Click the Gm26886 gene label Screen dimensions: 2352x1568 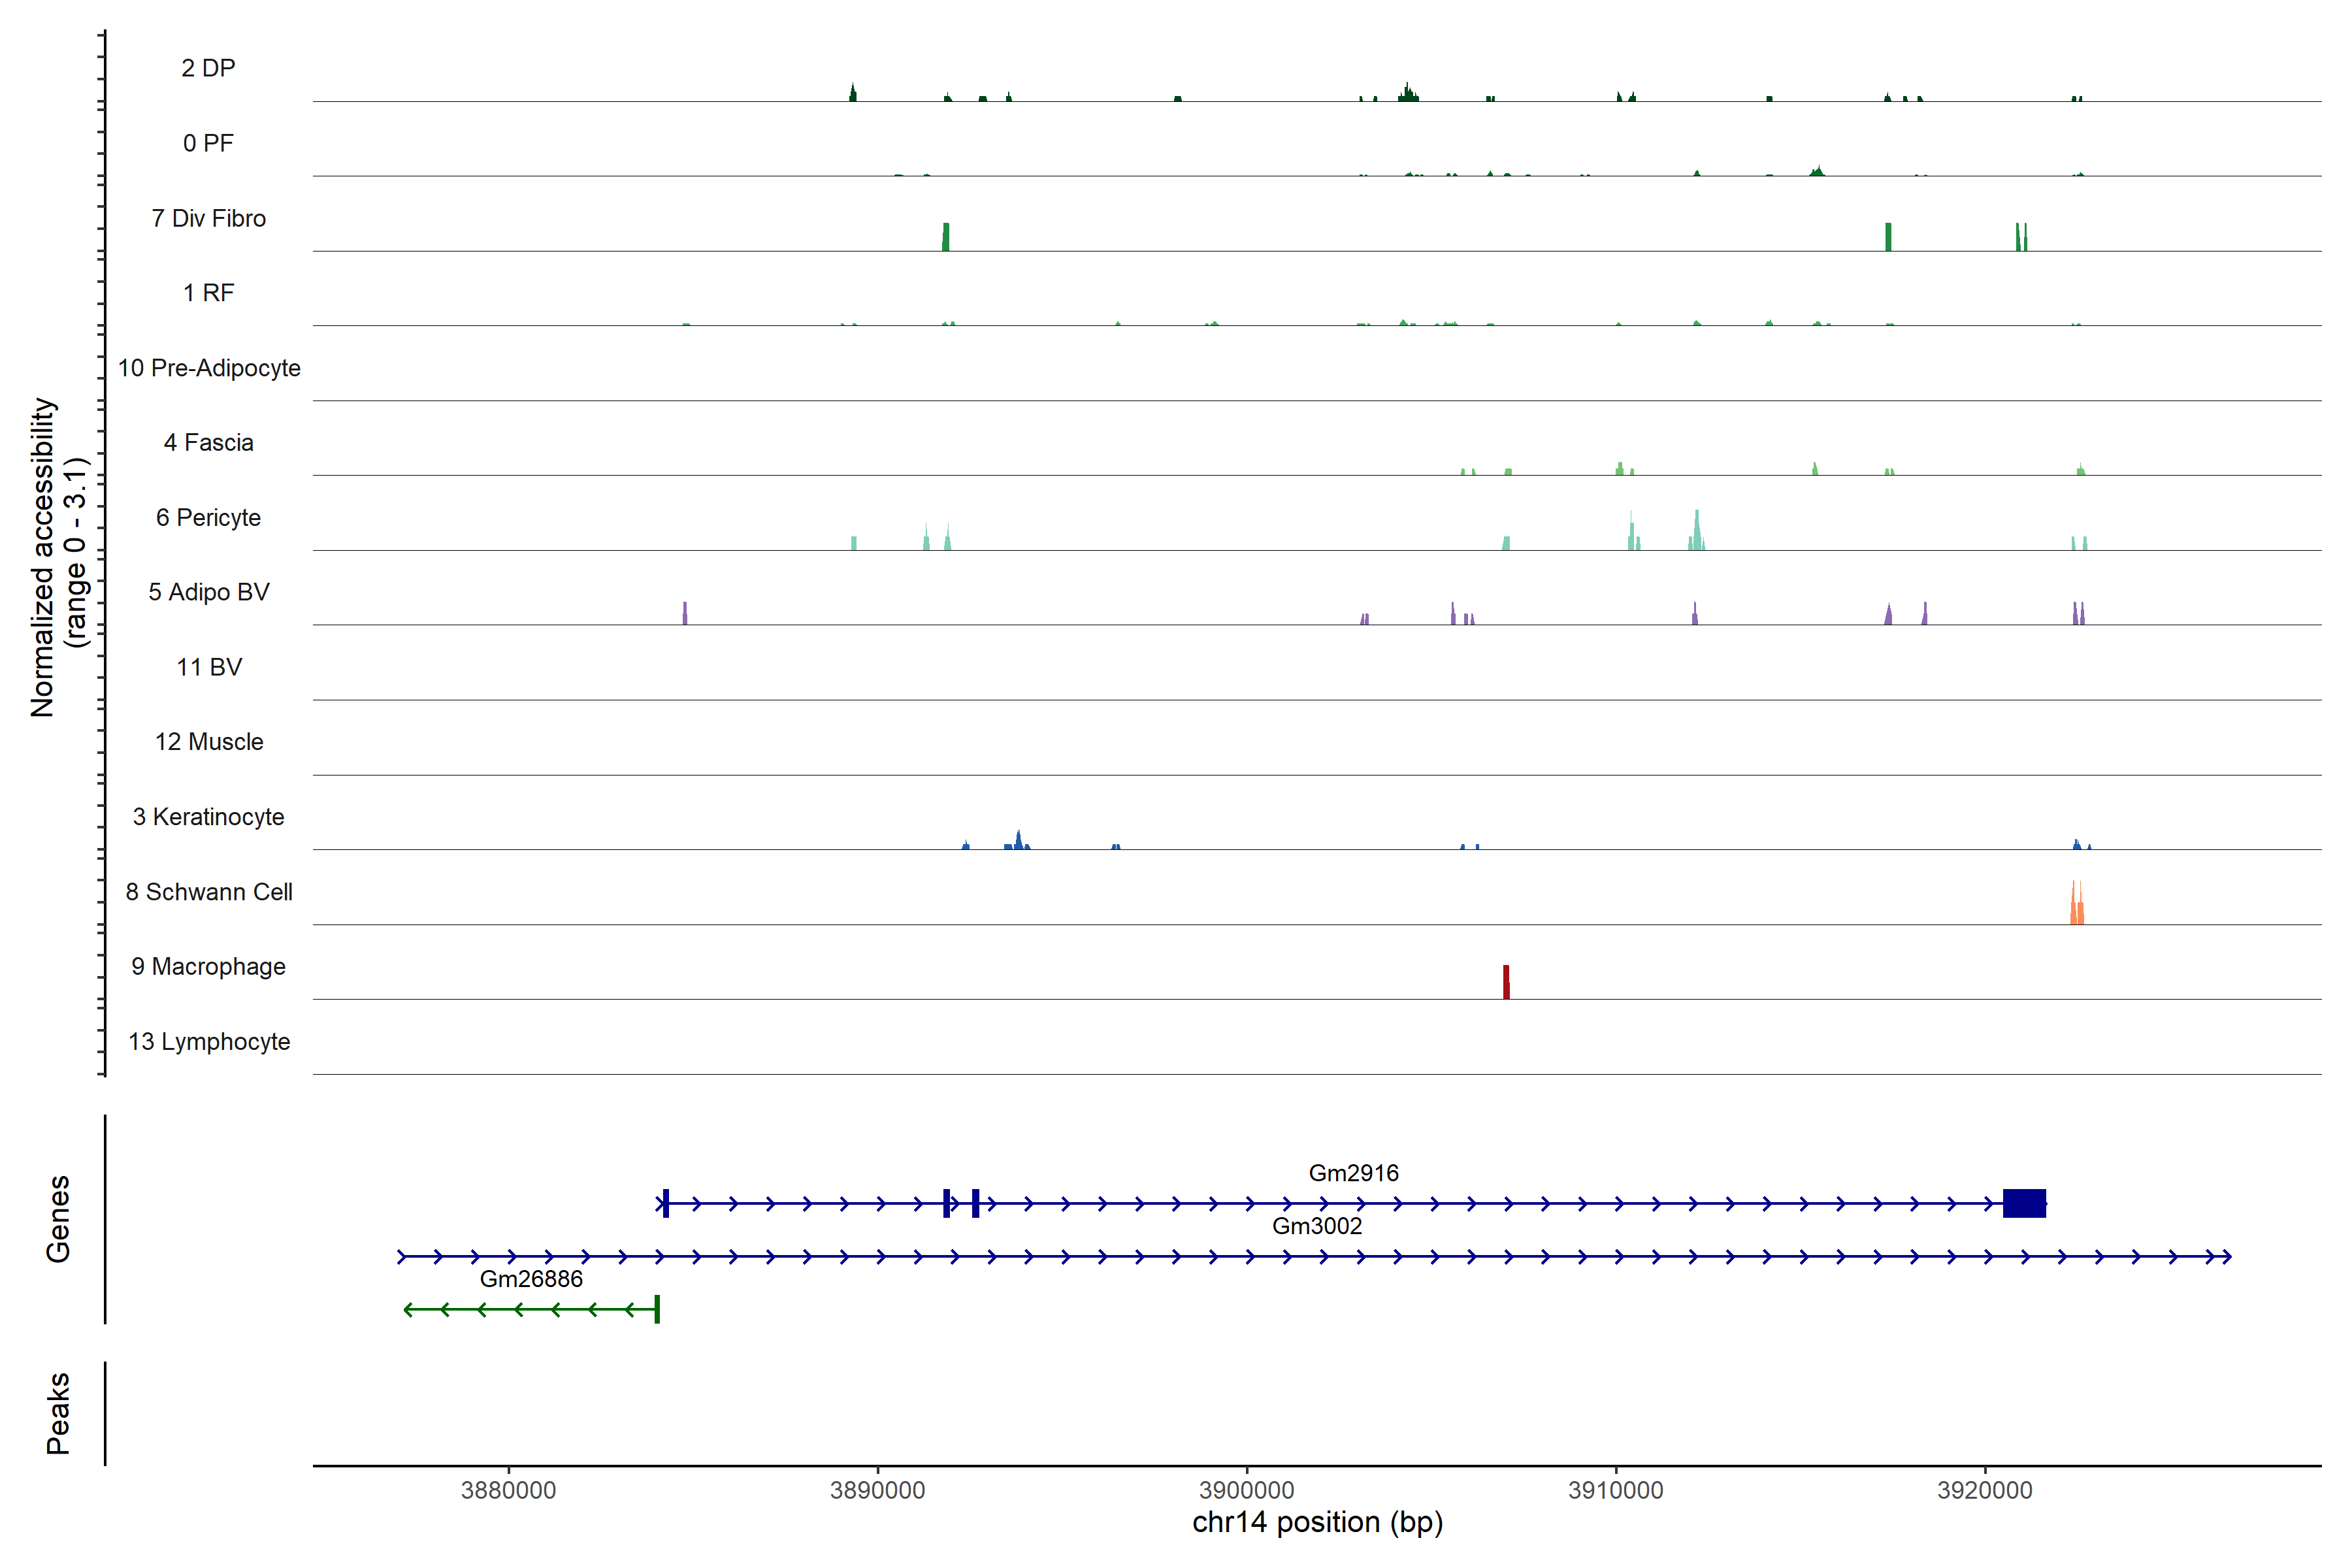coord(531,1279)
